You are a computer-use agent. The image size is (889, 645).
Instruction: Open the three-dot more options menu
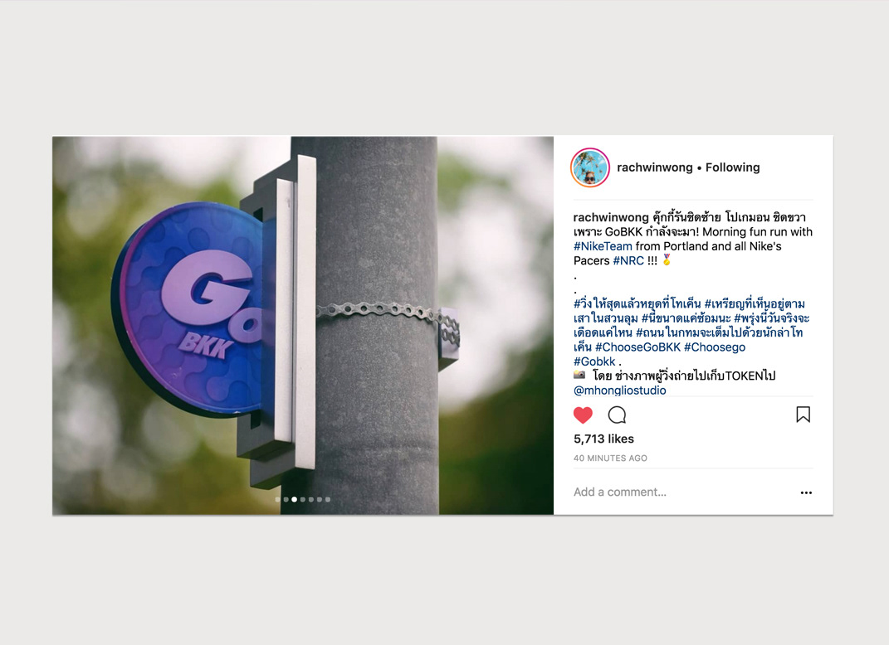806,492
